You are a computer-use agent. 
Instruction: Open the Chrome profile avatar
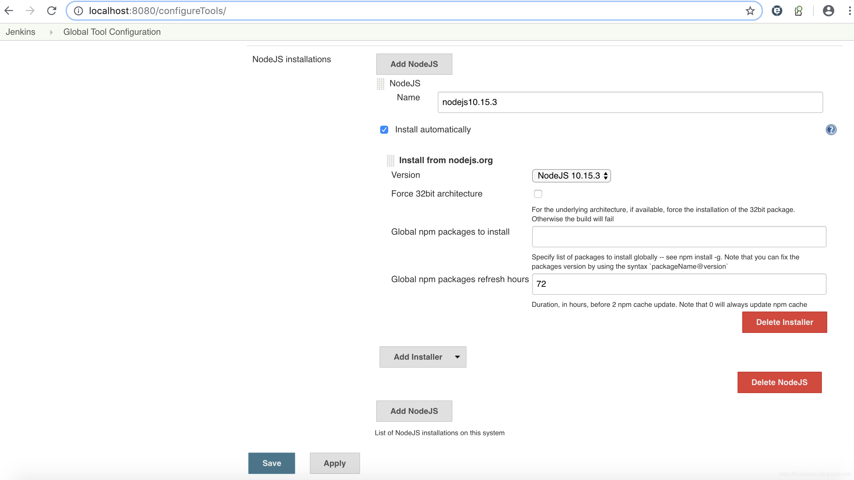coord(828,11)
